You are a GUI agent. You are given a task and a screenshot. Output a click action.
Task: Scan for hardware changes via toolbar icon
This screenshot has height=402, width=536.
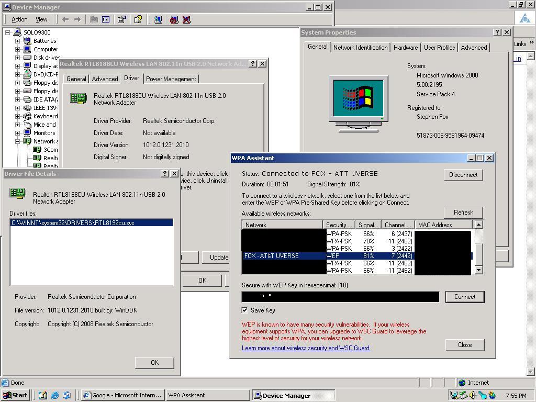[x=158, y=19]
